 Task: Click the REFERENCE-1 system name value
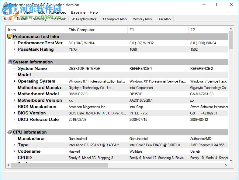tap(140, 69)
